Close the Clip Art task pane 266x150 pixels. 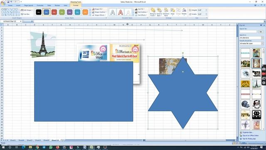[264, 25]
